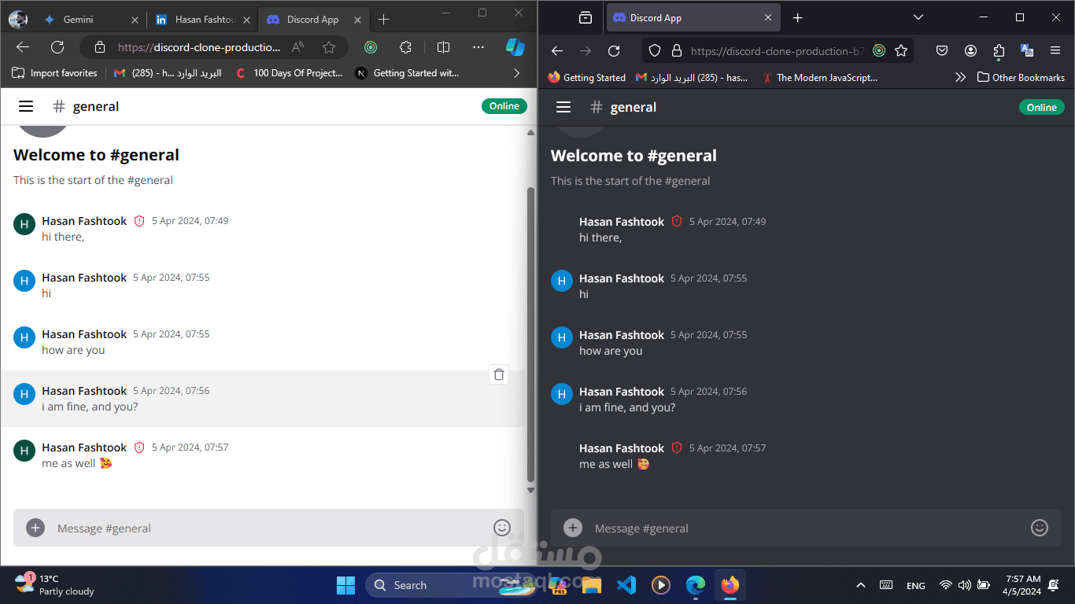Viewport: 1075px width, 604px height.
Task: Open emoji picker in Firefox window
Action: (1040, 528)
